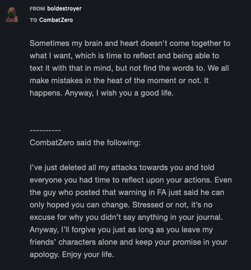
Task: Click the line starting 'everyone you had time'
Action: click(x=131, y=180)
